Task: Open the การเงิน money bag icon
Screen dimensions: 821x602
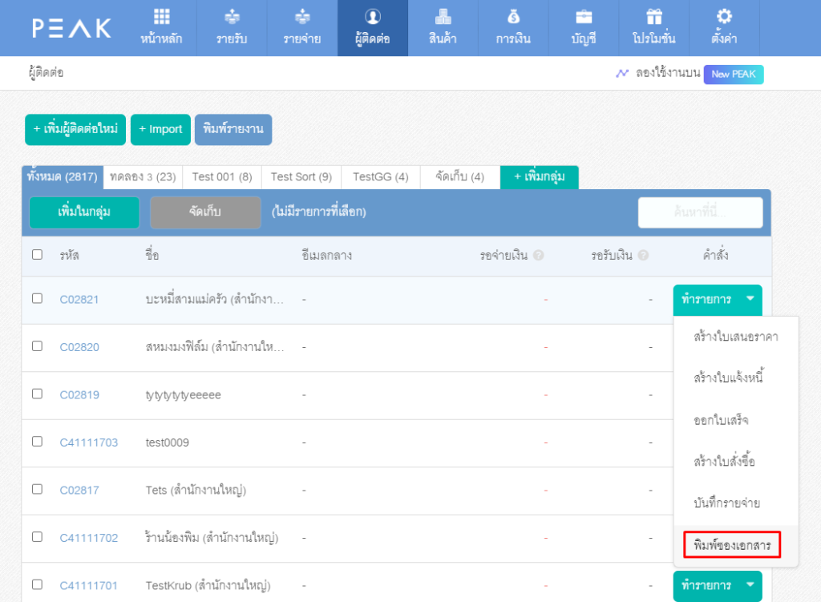Action: point(514,17)
